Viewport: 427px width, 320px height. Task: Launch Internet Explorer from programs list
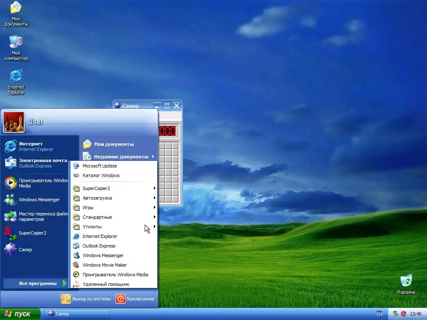pyautogui.click(x=114, y=236)
